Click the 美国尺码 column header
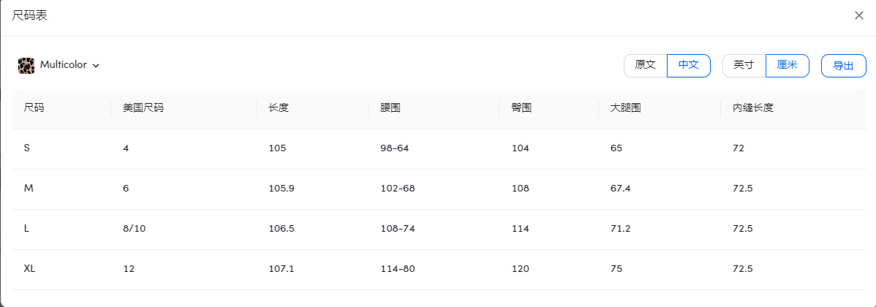The width and height of the screenshot is (876, 307). click(143, 108)
